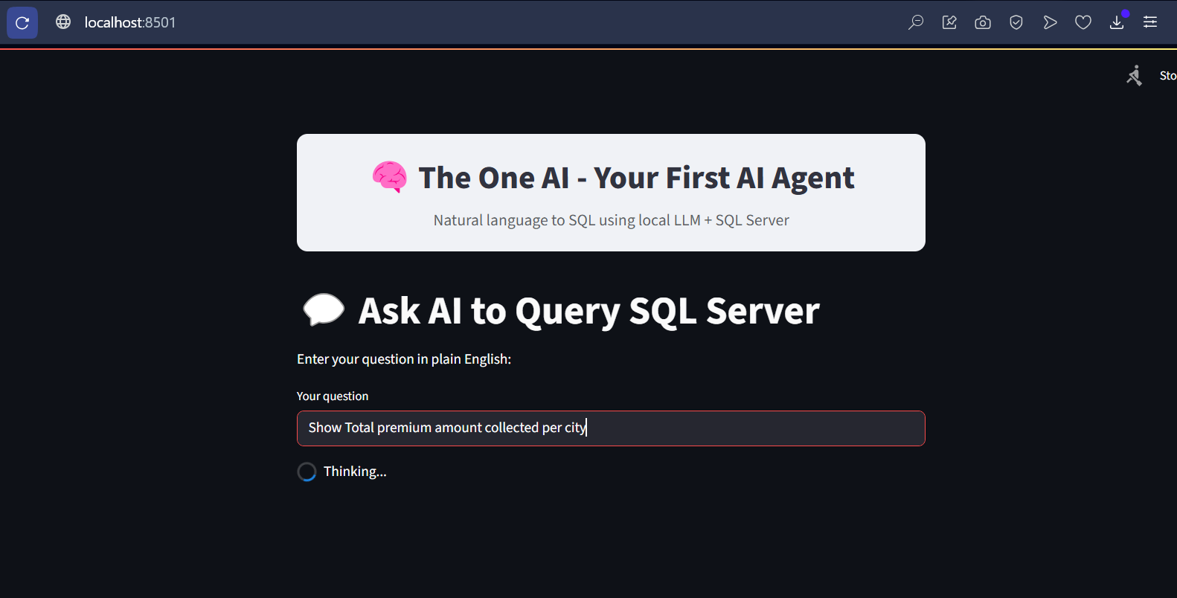This screenshot has height=598, width=1177.
Task: Click the browser reload button
Action: (x=22, y=22)
